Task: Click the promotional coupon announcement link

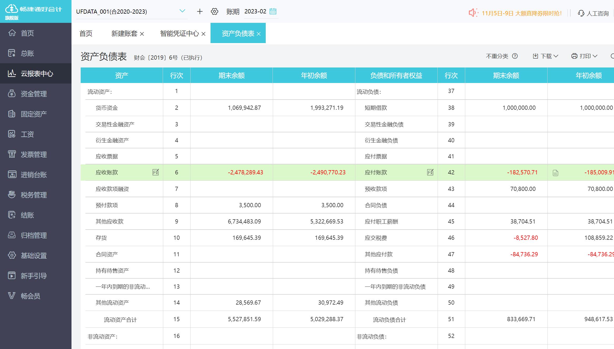Action: click(x=521, y=13)
